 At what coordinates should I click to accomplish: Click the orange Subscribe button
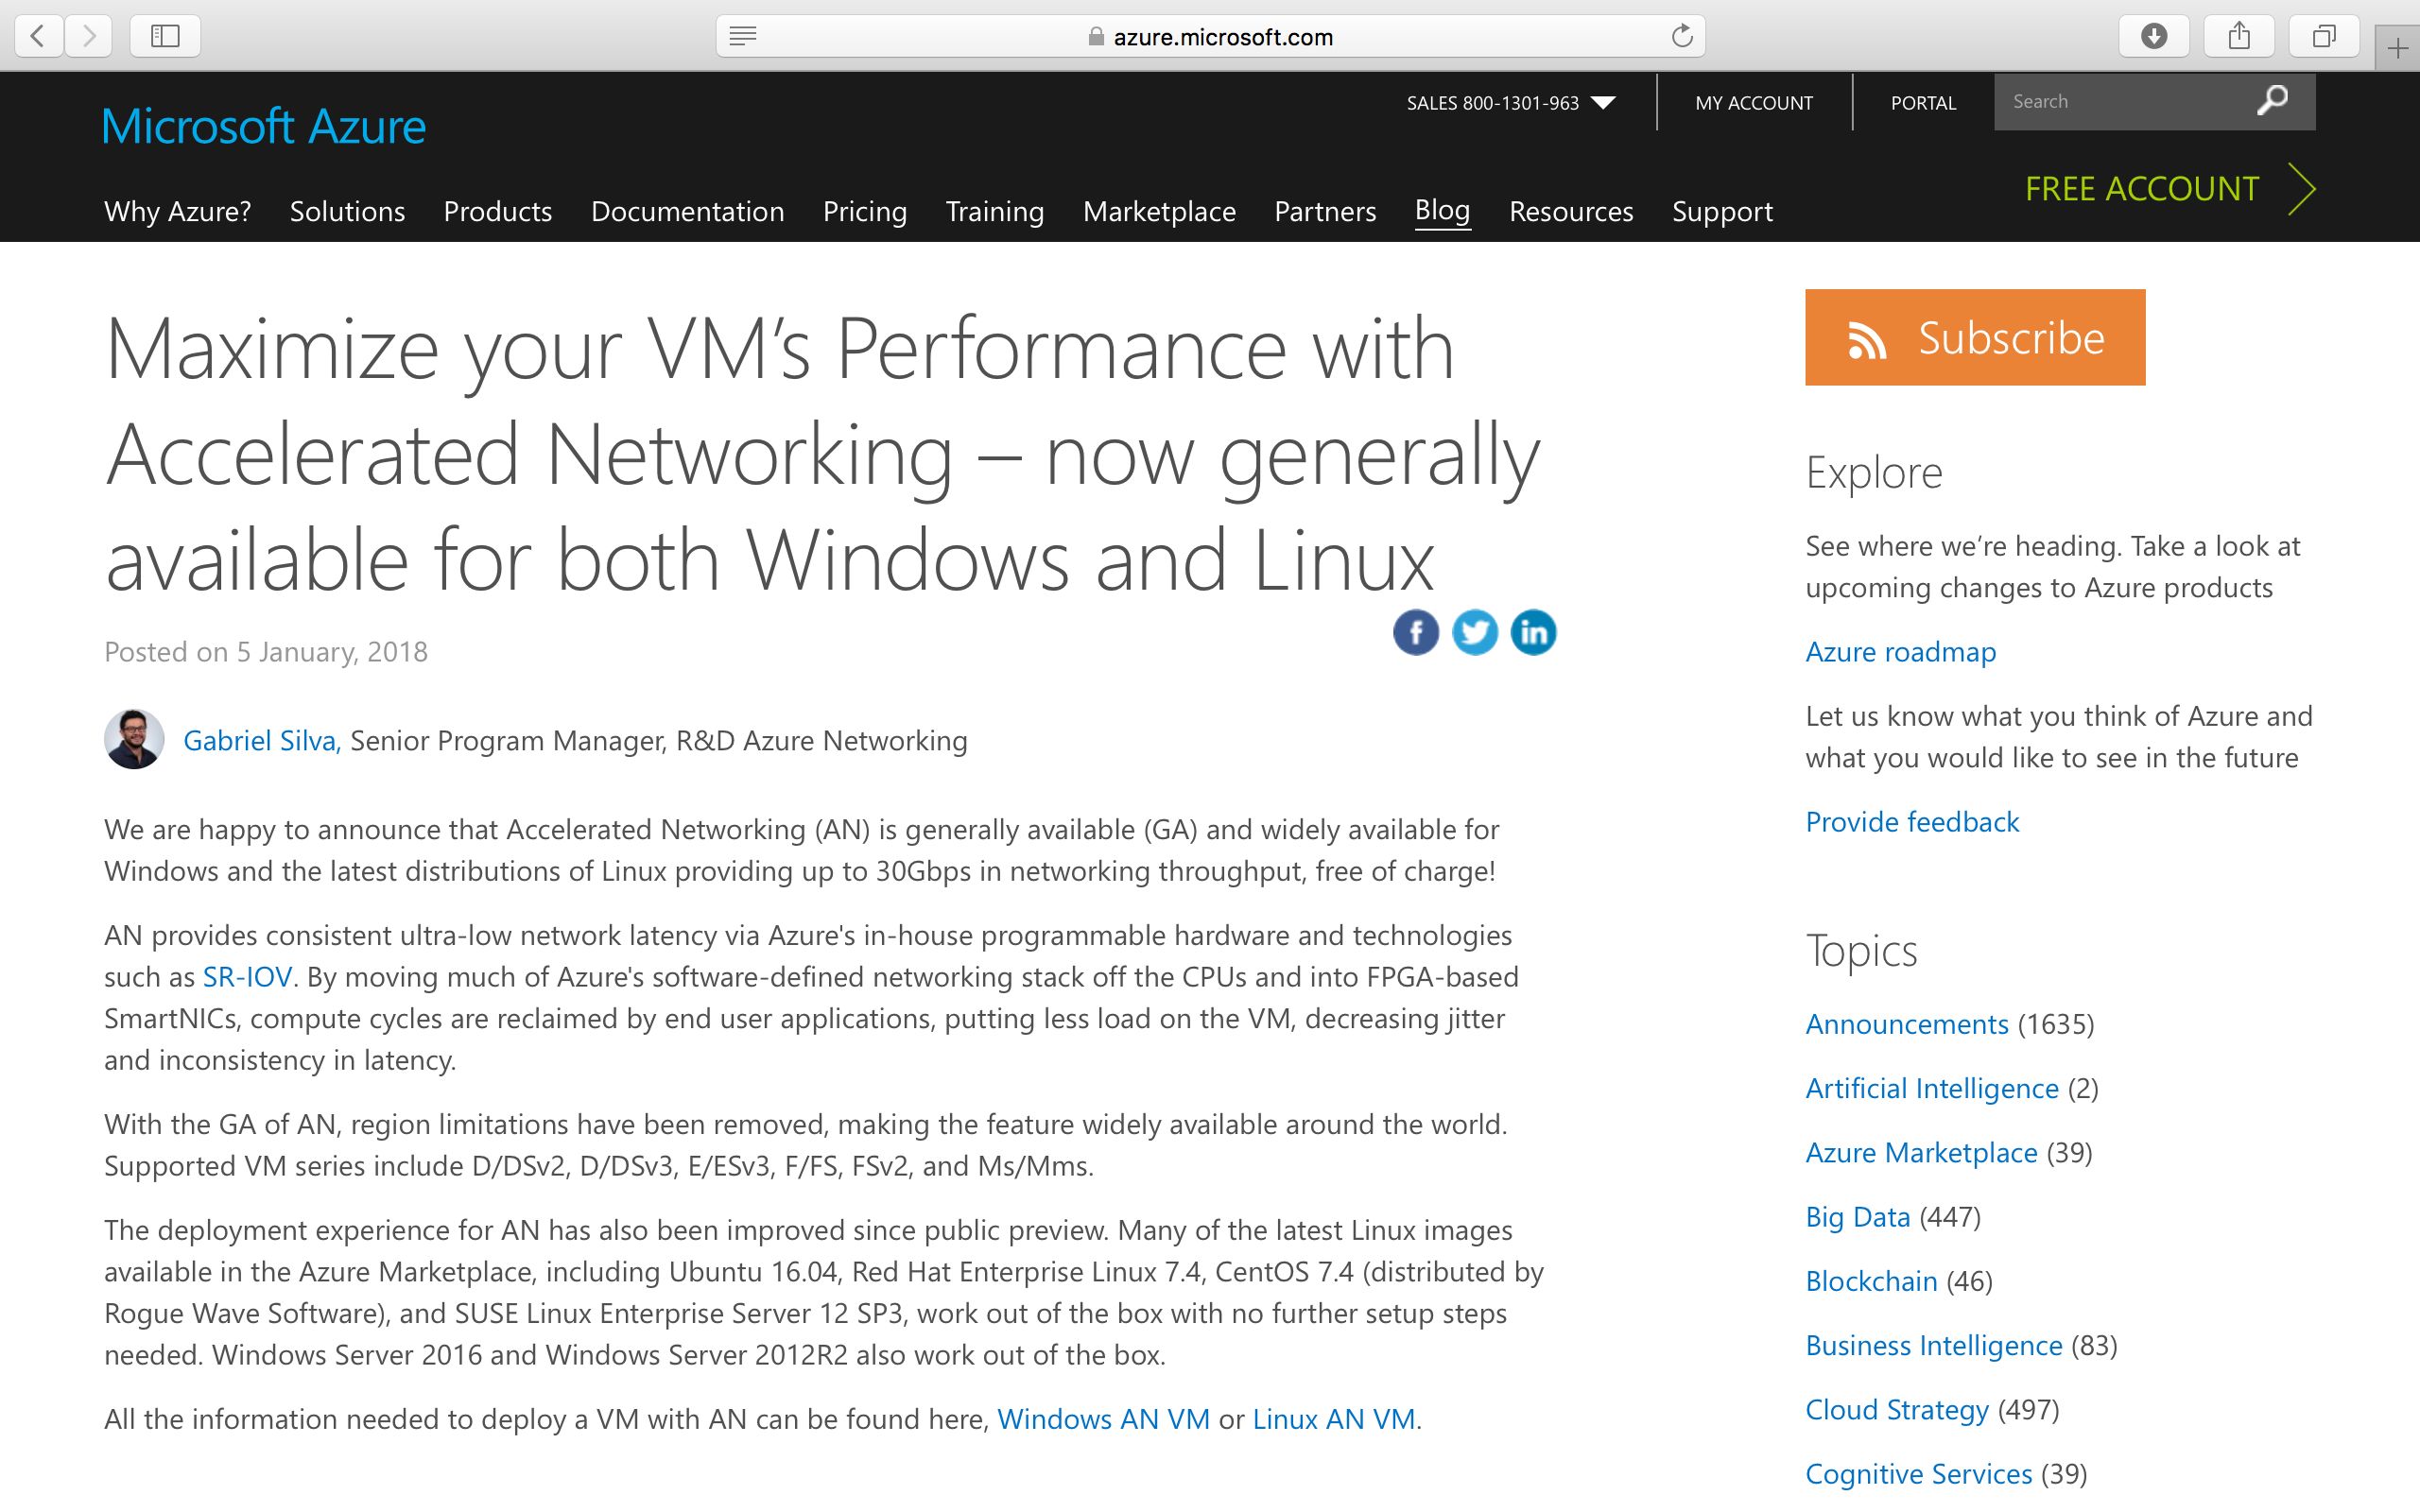[x=1974, y=337]
